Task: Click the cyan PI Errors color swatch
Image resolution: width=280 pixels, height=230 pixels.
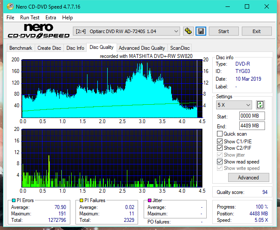Action: 14,200
